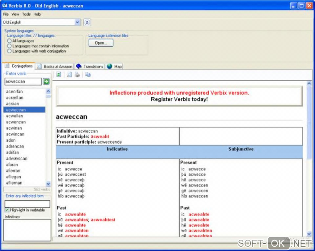The image size is (315, 251).
Task: Switch to the Translations tab
Action: (x=89, y=66)
